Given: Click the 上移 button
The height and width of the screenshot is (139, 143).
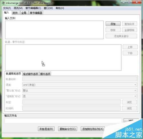Looking at the screenshot, I should pyautogui.click(x=130, y=47).
